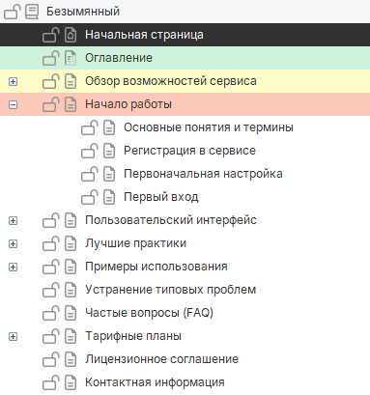Expand the Примеры использования node

13,268
